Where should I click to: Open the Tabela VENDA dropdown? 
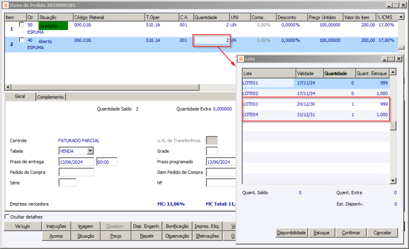pyautogui.click(x=90, y=151)
